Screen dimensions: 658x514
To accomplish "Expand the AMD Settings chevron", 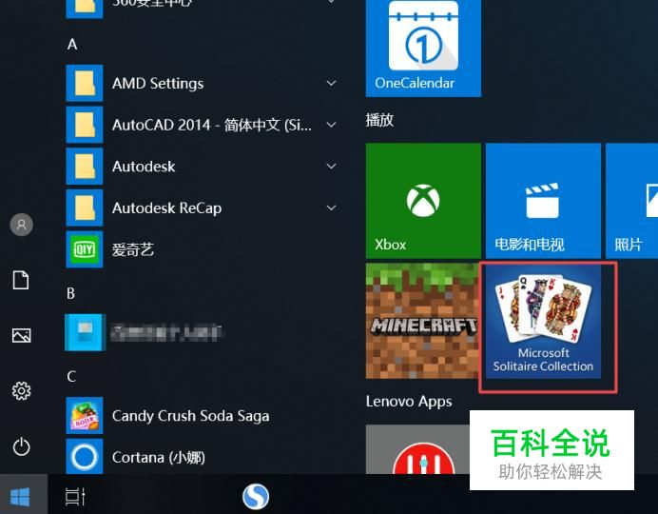I will (332, 83).
